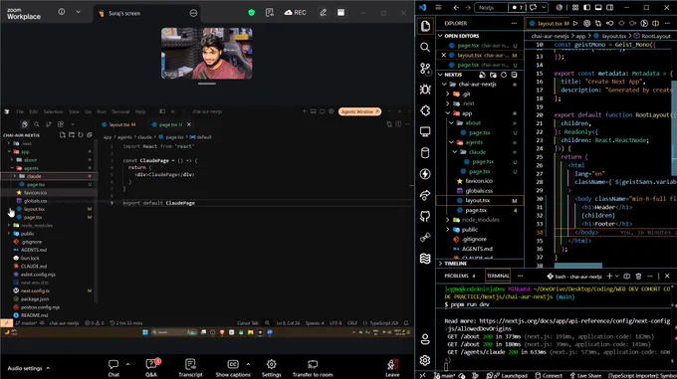Viewport: 677px width, 379px height.
Task: Toggle VS Code primary side bar visibility
Action: (x=586, y=7)
